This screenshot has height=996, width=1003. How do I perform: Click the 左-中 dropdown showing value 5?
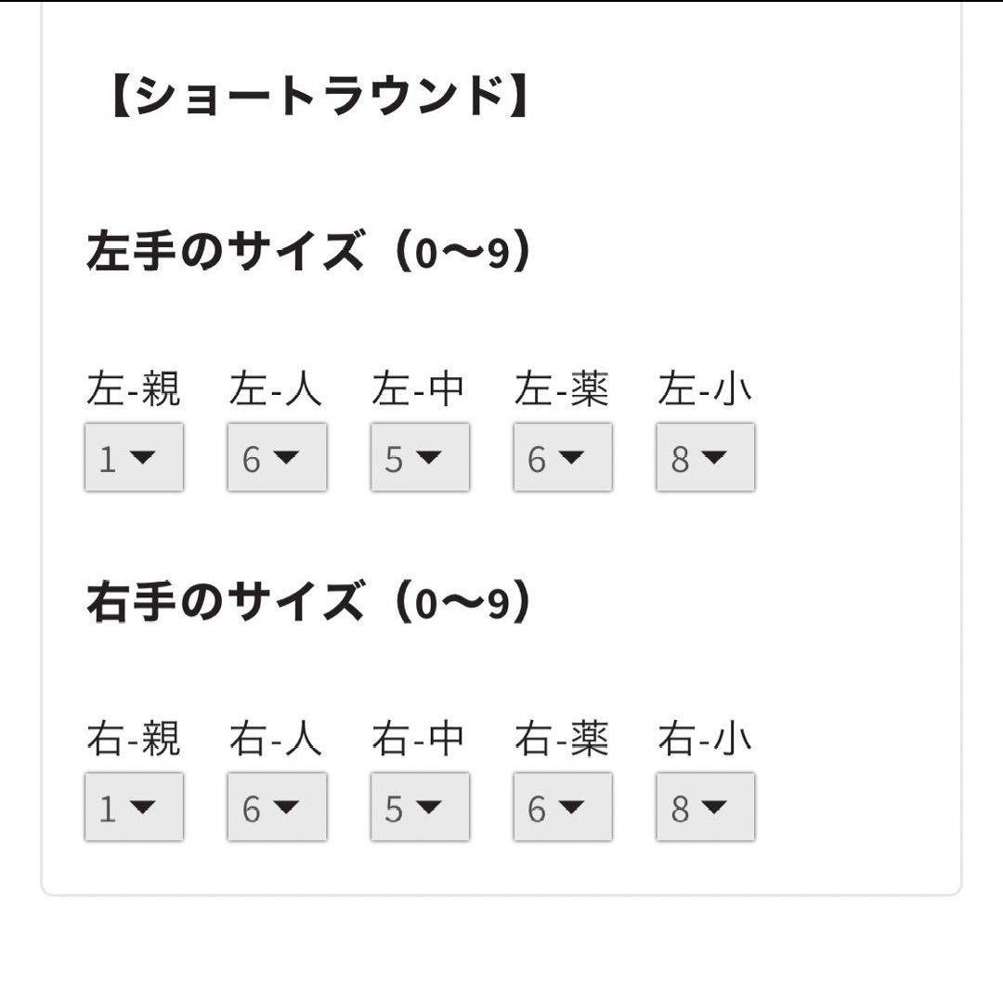pyautogui.click(x=419, y=456)
